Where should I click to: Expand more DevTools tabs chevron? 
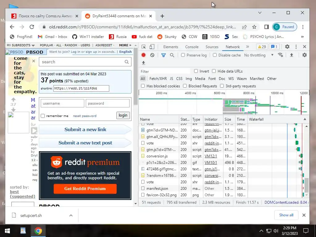(247, 47)
